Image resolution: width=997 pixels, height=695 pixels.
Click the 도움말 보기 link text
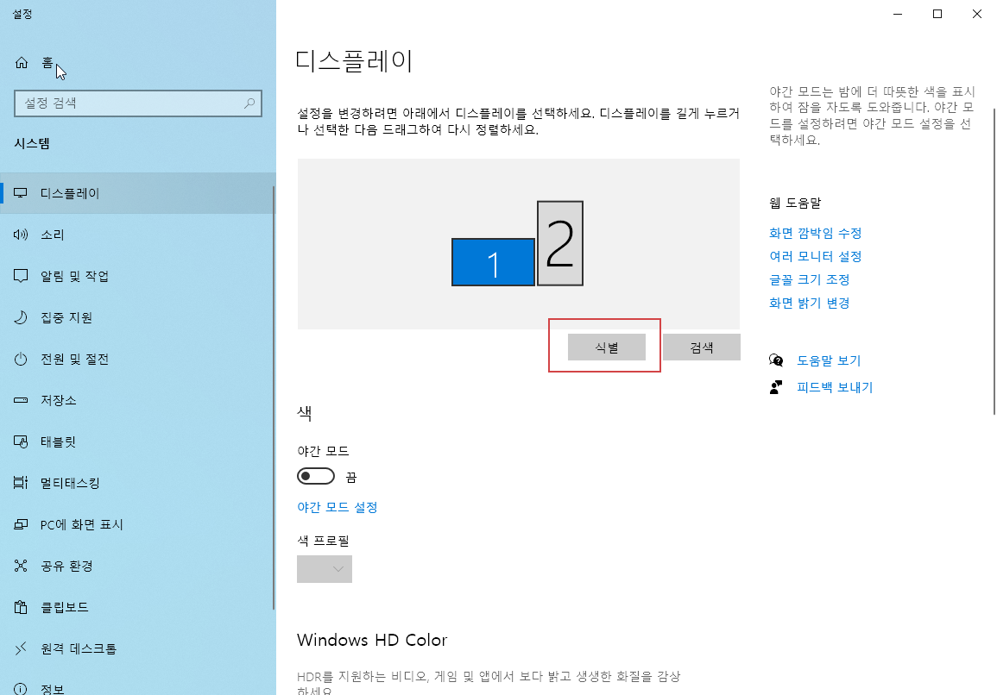tap(829, 360)
